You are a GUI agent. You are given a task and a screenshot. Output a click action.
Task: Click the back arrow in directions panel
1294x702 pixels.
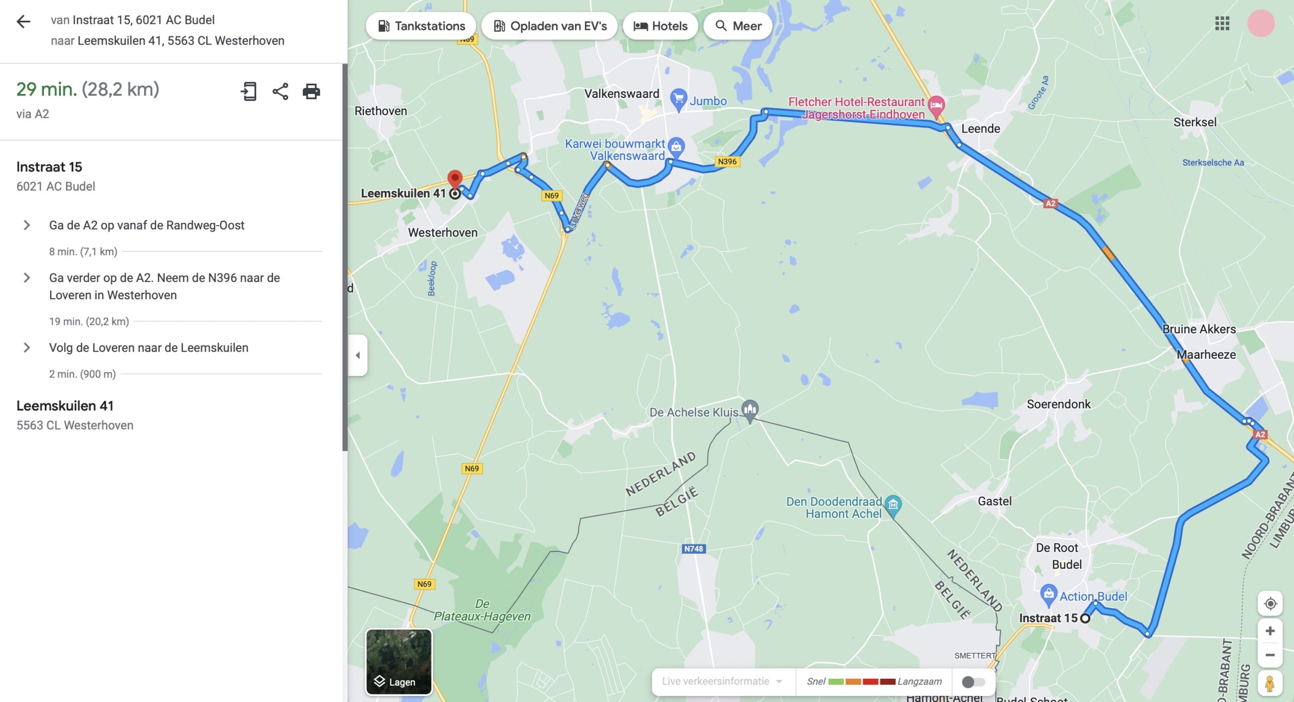23,21
